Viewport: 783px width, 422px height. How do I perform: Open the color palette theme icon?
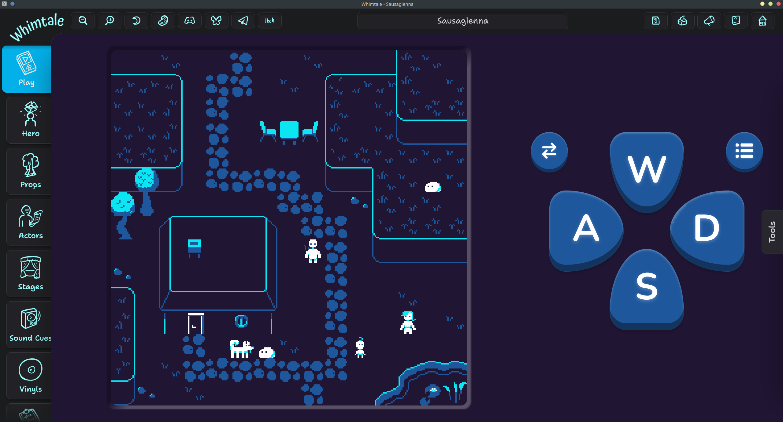pos(163,20)
